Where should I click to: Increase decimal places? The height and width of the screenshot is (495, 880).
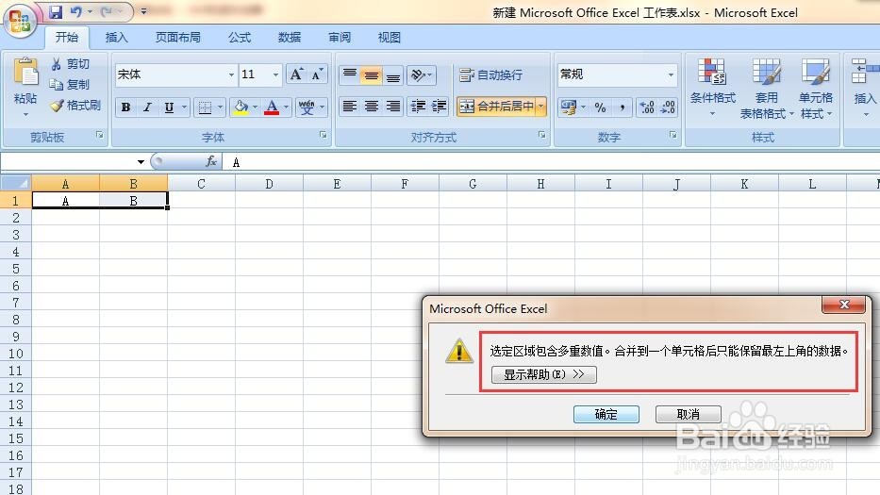647,107
